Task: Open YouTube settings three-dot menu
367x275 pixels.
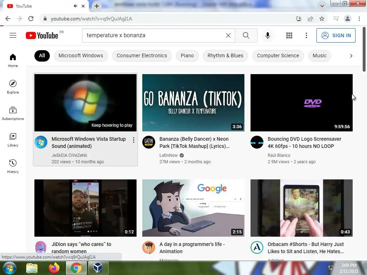Action: point(306,35)
